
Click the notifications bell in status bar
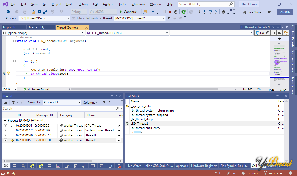coord(290,173)
